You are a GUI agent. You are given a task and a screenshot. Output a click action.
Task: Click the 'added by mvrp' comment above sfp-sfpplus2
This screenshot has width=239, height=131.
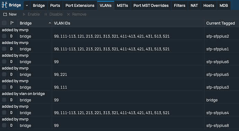(x=15, y=30)
